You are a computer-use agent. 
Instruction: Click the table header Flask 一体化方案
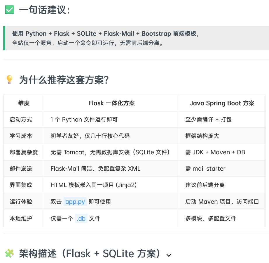point(111,103)
